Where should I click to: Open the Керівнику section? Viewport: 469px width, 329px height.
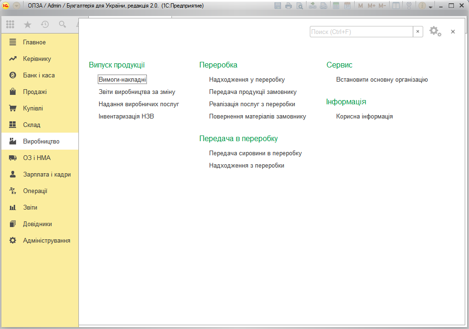click(40, 59)
